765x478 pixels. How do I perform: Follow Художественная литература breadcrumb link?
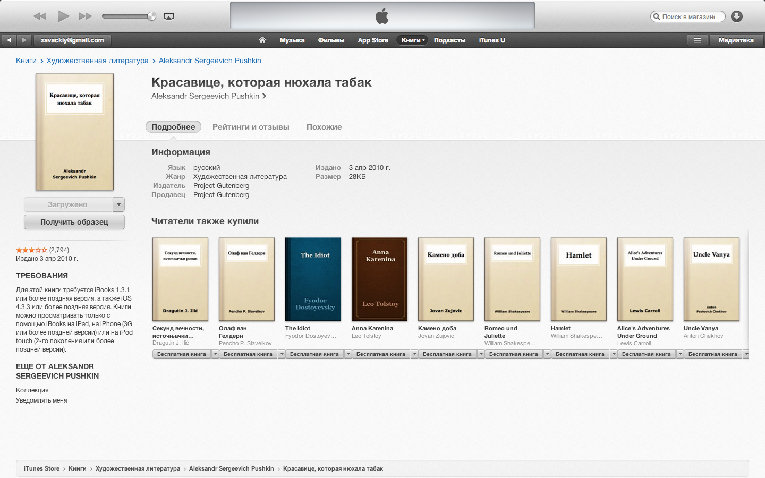tap(97, 61)
